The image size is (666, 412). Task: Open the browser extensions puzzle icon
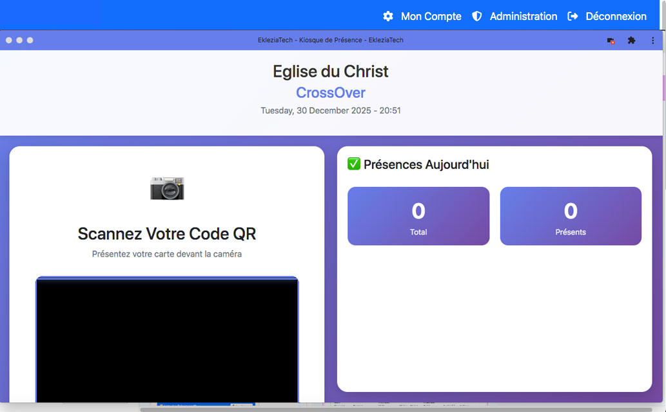click(x=631, y=40)
